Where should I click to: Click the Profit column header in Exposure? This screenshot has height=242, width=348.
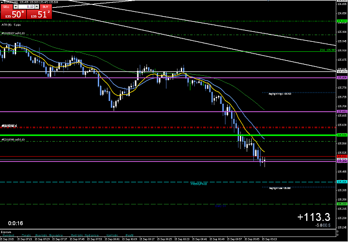(129, 235)
